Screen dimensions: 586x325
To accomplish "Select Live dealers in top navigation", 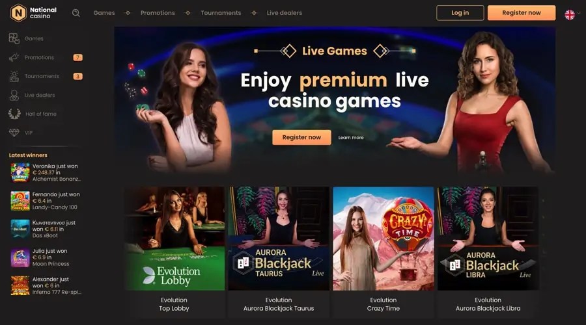I will point(285,13).
